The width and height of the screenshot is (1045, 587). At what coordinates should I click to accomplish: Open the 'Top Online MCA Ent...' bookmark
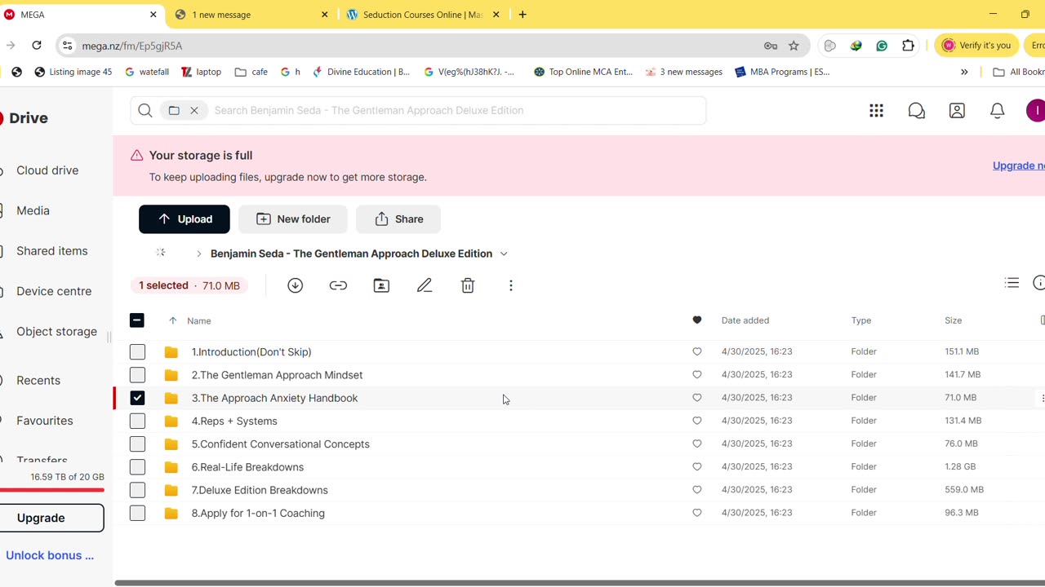tap(583, 72)
